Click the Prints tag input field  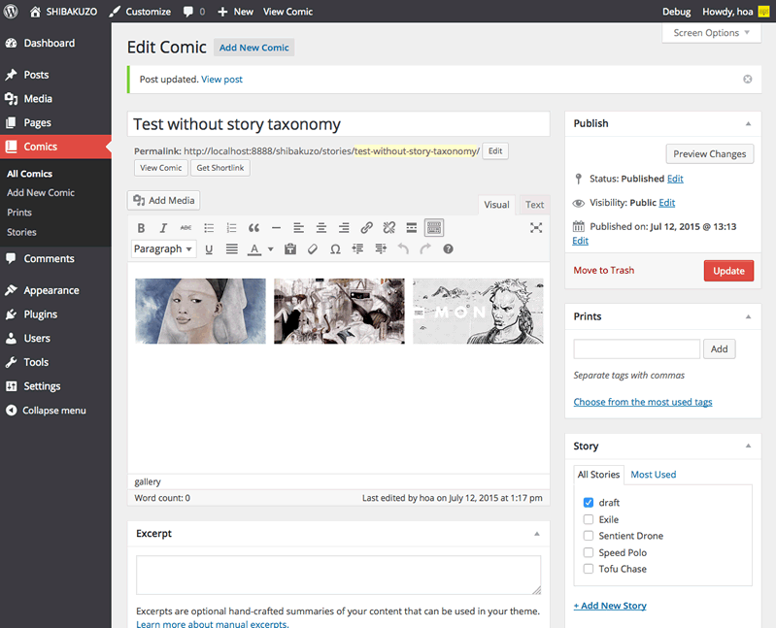(x=636, y=349)
